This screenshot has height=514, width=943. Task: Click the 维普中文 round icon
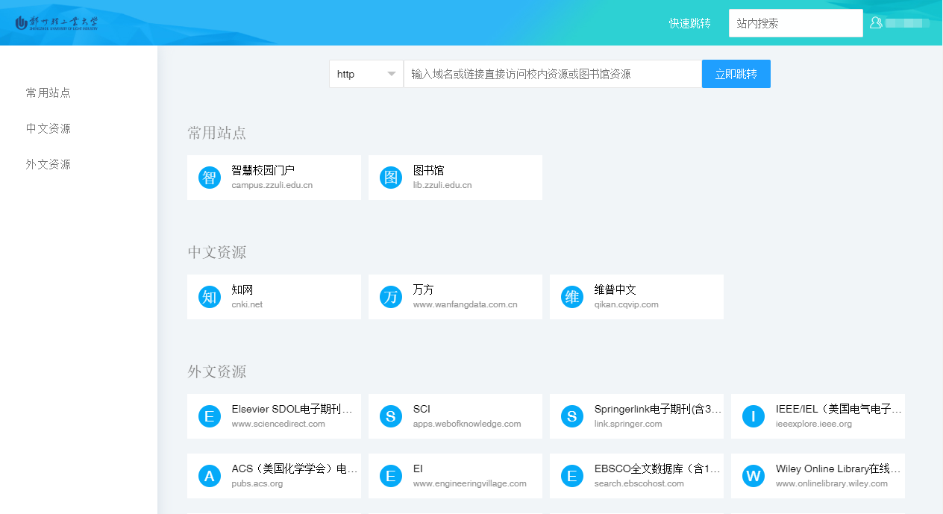pos(572,297)
